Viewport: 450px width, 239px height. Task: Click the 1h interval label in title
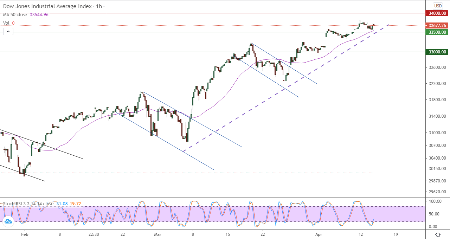coord(99,6)
